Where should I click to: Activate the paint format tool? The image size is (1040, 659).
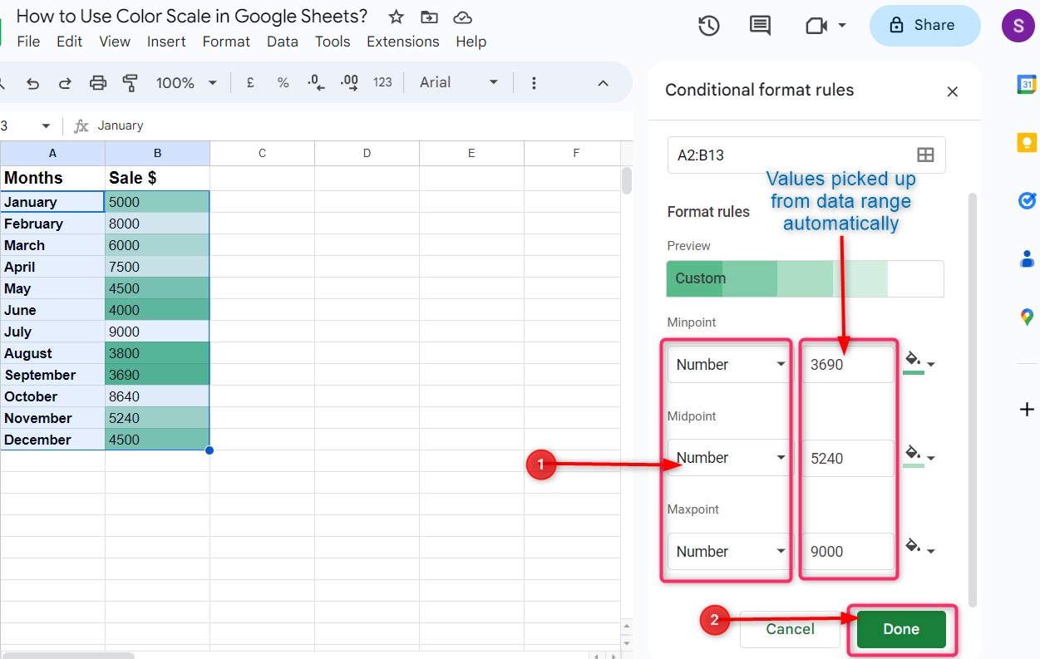[130, 82]
